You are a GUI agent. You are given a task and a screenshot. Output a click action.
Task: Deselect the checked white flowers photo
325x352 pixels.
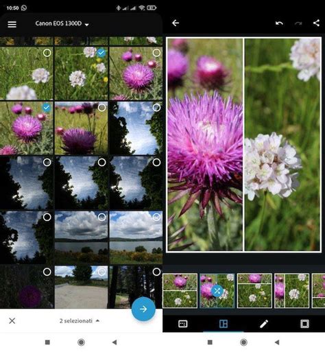(101, 53)
